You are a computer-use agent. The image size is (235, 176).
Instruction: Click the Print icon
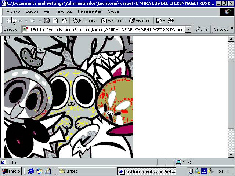point(171,21)
